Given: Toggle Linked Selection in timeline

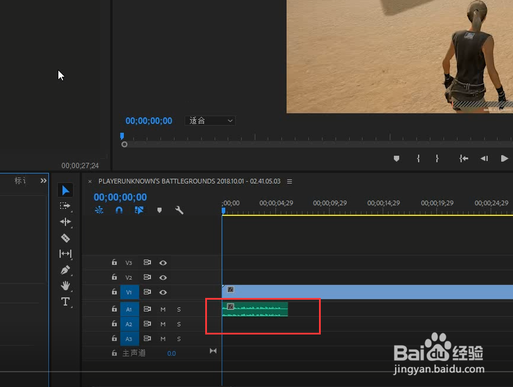Looking at the screenshot, I should [x=139, y=210].
